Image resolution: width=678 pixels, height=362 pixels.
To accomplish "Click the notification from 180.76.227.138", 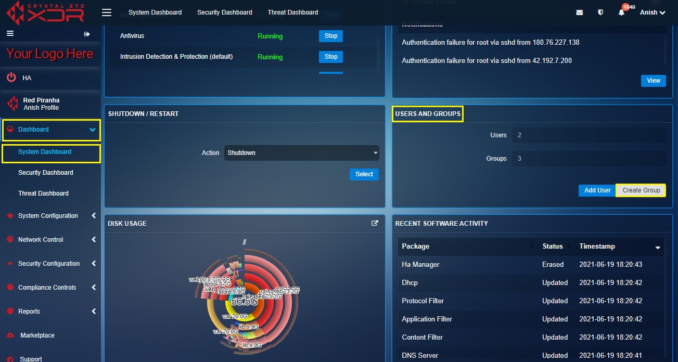I will pos(491,42).
